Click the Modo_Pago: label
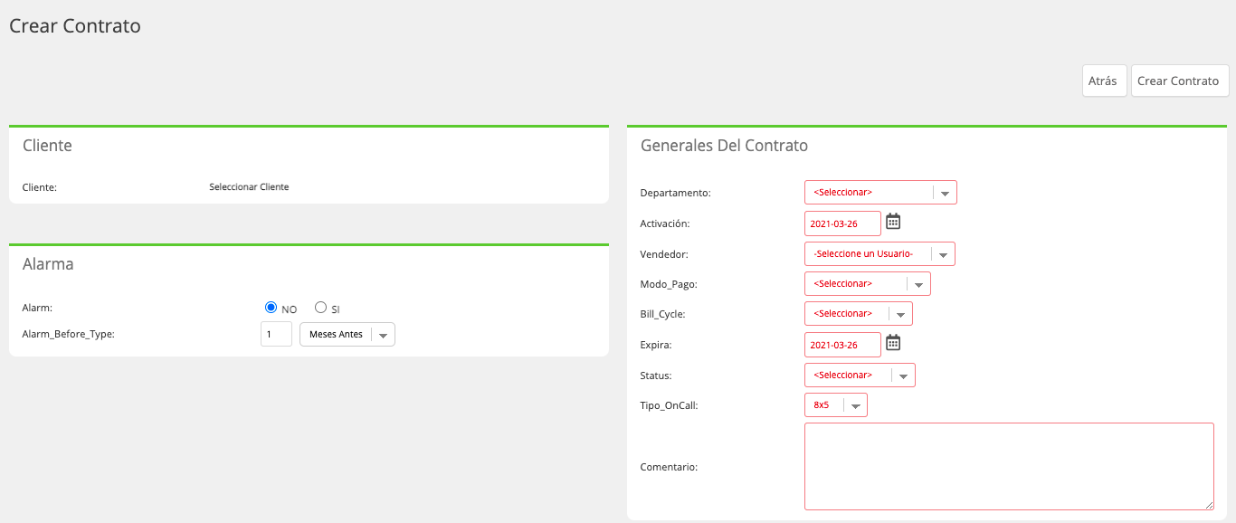 (669, 284)
